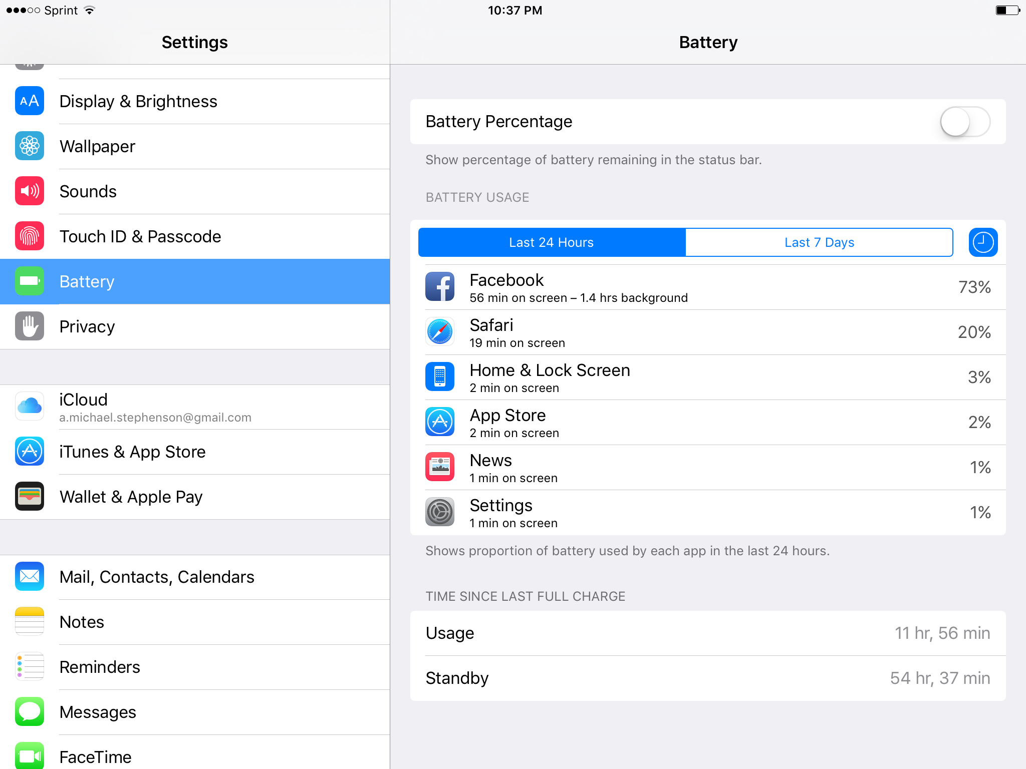The height and width of the screenshot is (769, 1026).
Task: Tap the Sounds speaker icon
Action: [30, 191]
